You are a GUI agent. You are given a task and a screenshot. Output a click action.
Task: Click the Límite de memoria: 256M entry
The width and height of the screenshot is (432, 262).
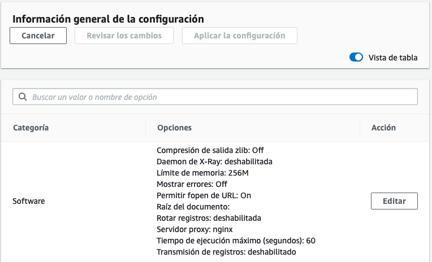coord(202,173)
